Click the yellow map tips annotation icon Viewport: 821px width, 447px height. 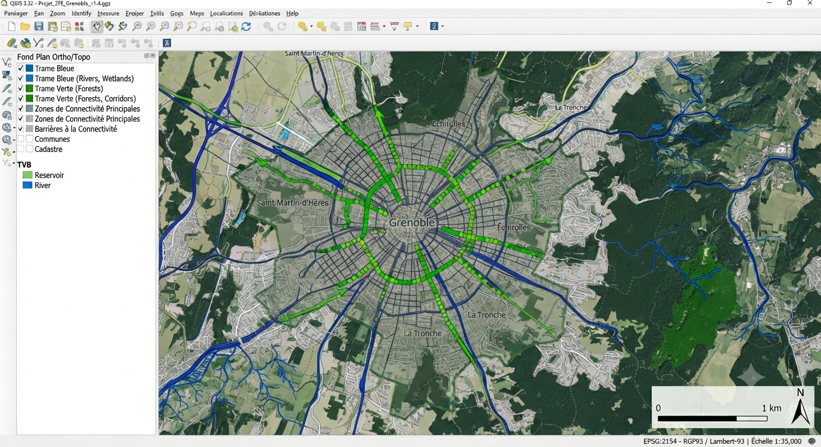pos(408,26)
